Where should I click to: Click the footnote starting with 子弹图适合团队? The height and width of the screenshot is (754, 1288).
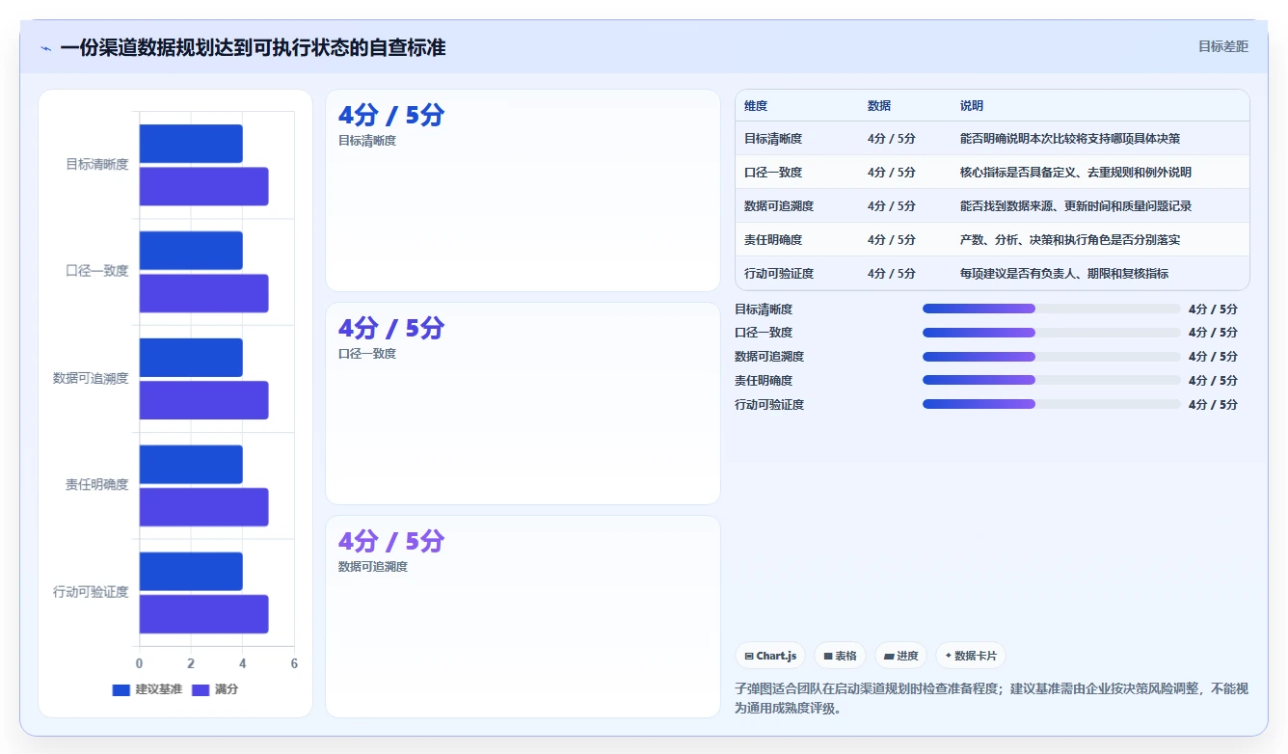991,698
